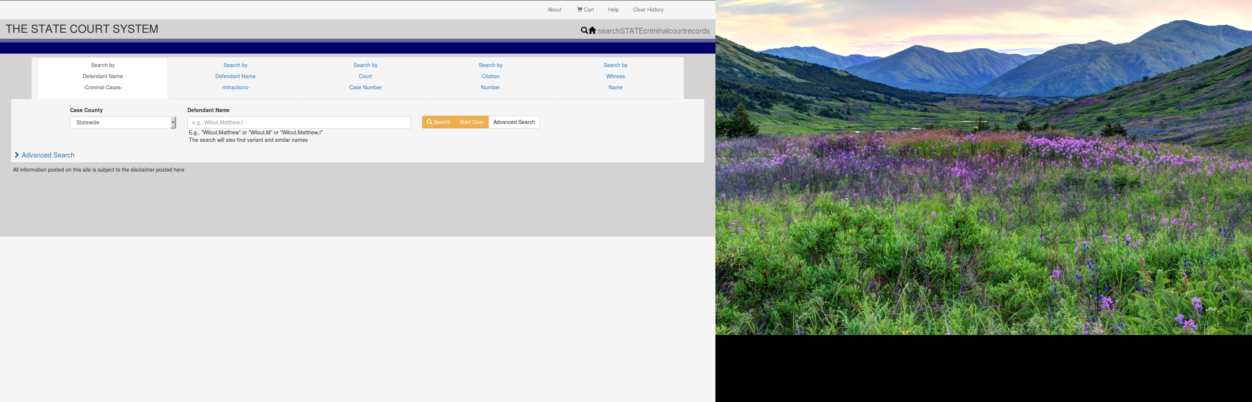This screenshot has width=1252, height=402.
Task: Switch to Court Case Number tab
Action: pyautogui.click(x=365, y=77)
